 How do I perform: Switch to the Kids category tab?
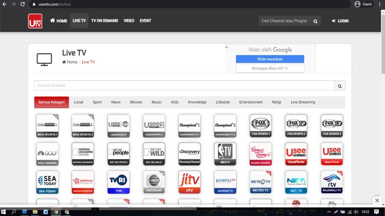(x=175, y=102)
